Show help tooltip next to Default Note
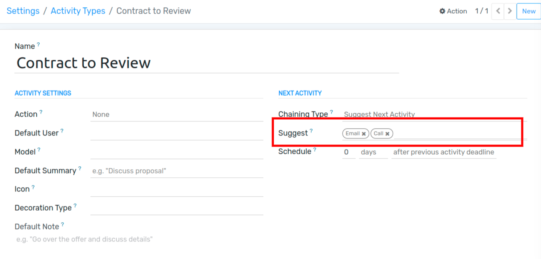The width and height of the screenshot is (541, 259). click(x=62, y=224)
